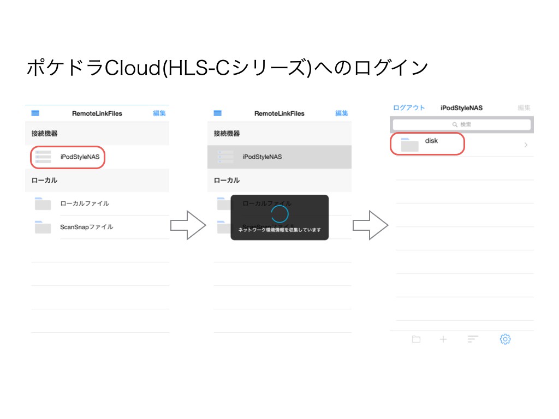Click the NAS server icon circled in red
The image size is (559, 419).
coord(43,157)
